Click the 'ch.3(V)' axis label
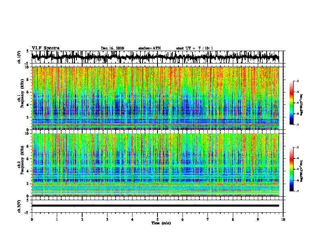 (19, 207)
